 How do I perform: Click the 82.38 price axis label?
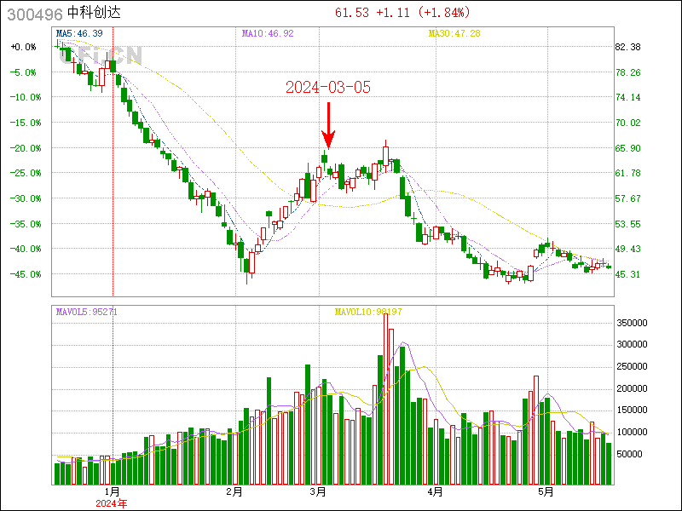pos(627,47)
